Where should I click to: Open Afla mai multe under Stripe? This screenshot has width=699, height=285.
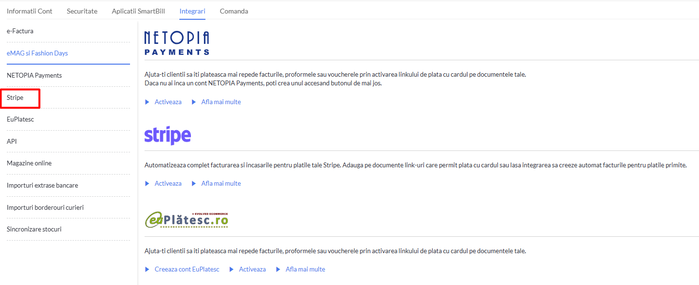[x=221, y=184]
